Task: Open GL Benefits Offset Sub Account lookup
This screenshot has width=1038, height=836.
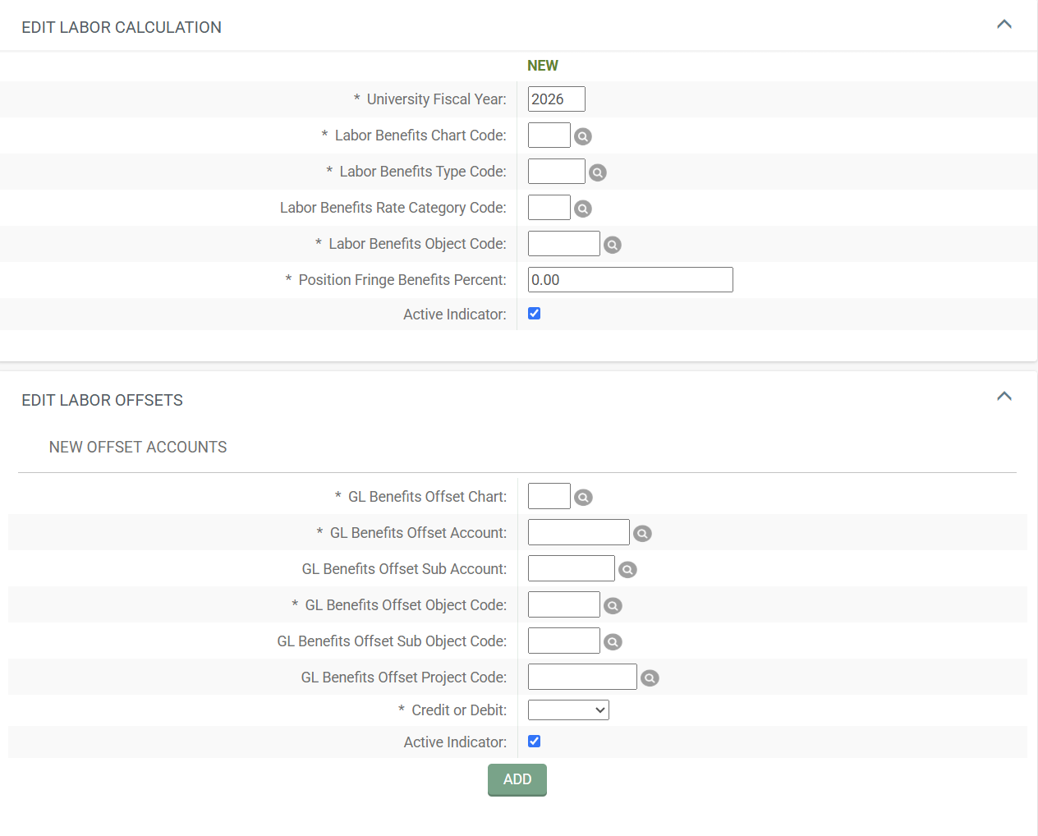Action: tap(627, 570)
